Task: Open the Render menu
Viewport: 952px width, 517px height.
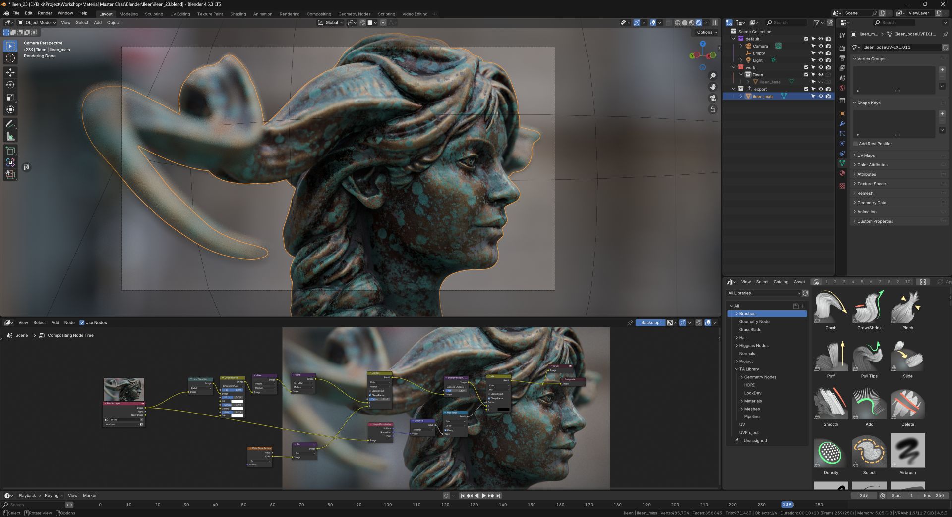Action: (x=45, y=13)
